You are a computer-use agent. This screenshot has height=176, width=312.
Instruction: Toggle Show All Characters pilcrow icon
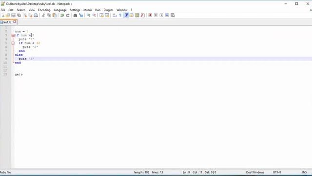(120, 15)
